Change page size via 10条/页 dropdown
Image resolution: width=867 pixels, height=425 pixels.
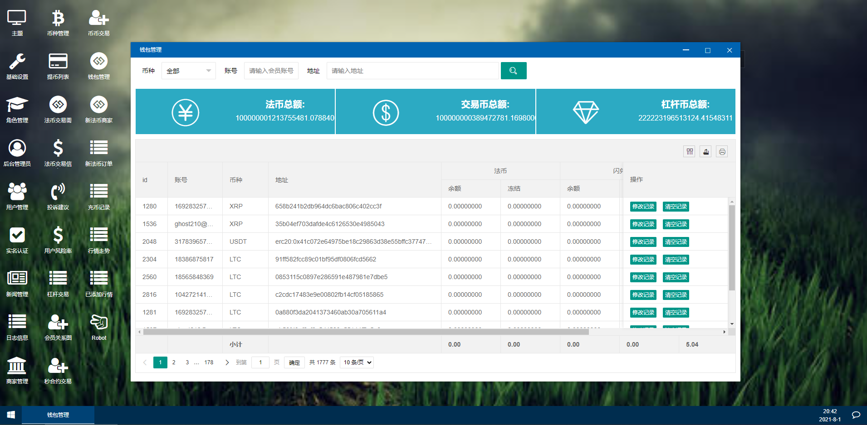pos(357,362)
